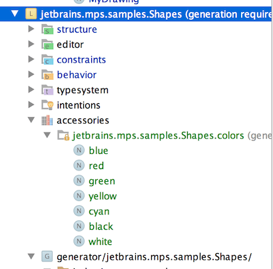Click the generator G icon

pos(47,256)
